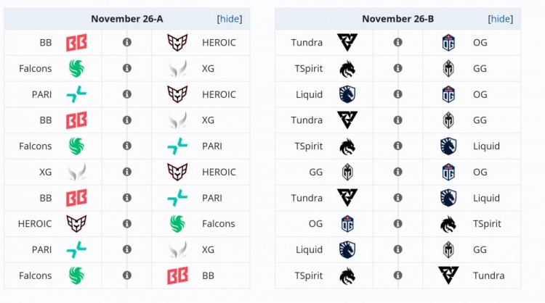This screenshot has width=545, height=303.
Task: Click the November 26-A table header
Action: click(127, 19)
